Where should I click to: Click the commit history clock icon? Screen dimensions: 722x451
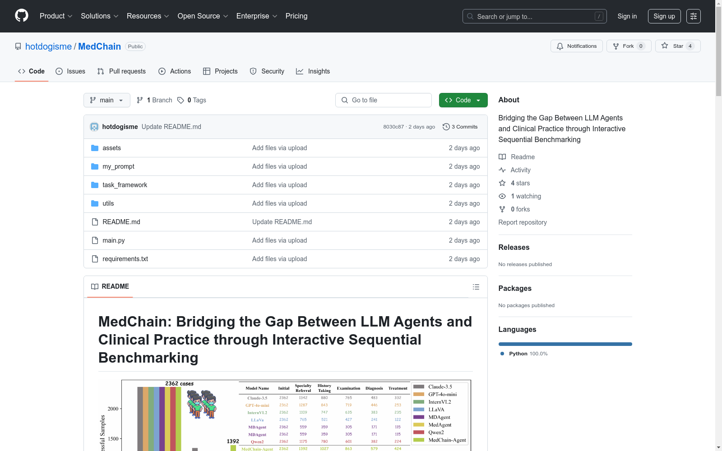pyautogui.click(x=446, y=127)
